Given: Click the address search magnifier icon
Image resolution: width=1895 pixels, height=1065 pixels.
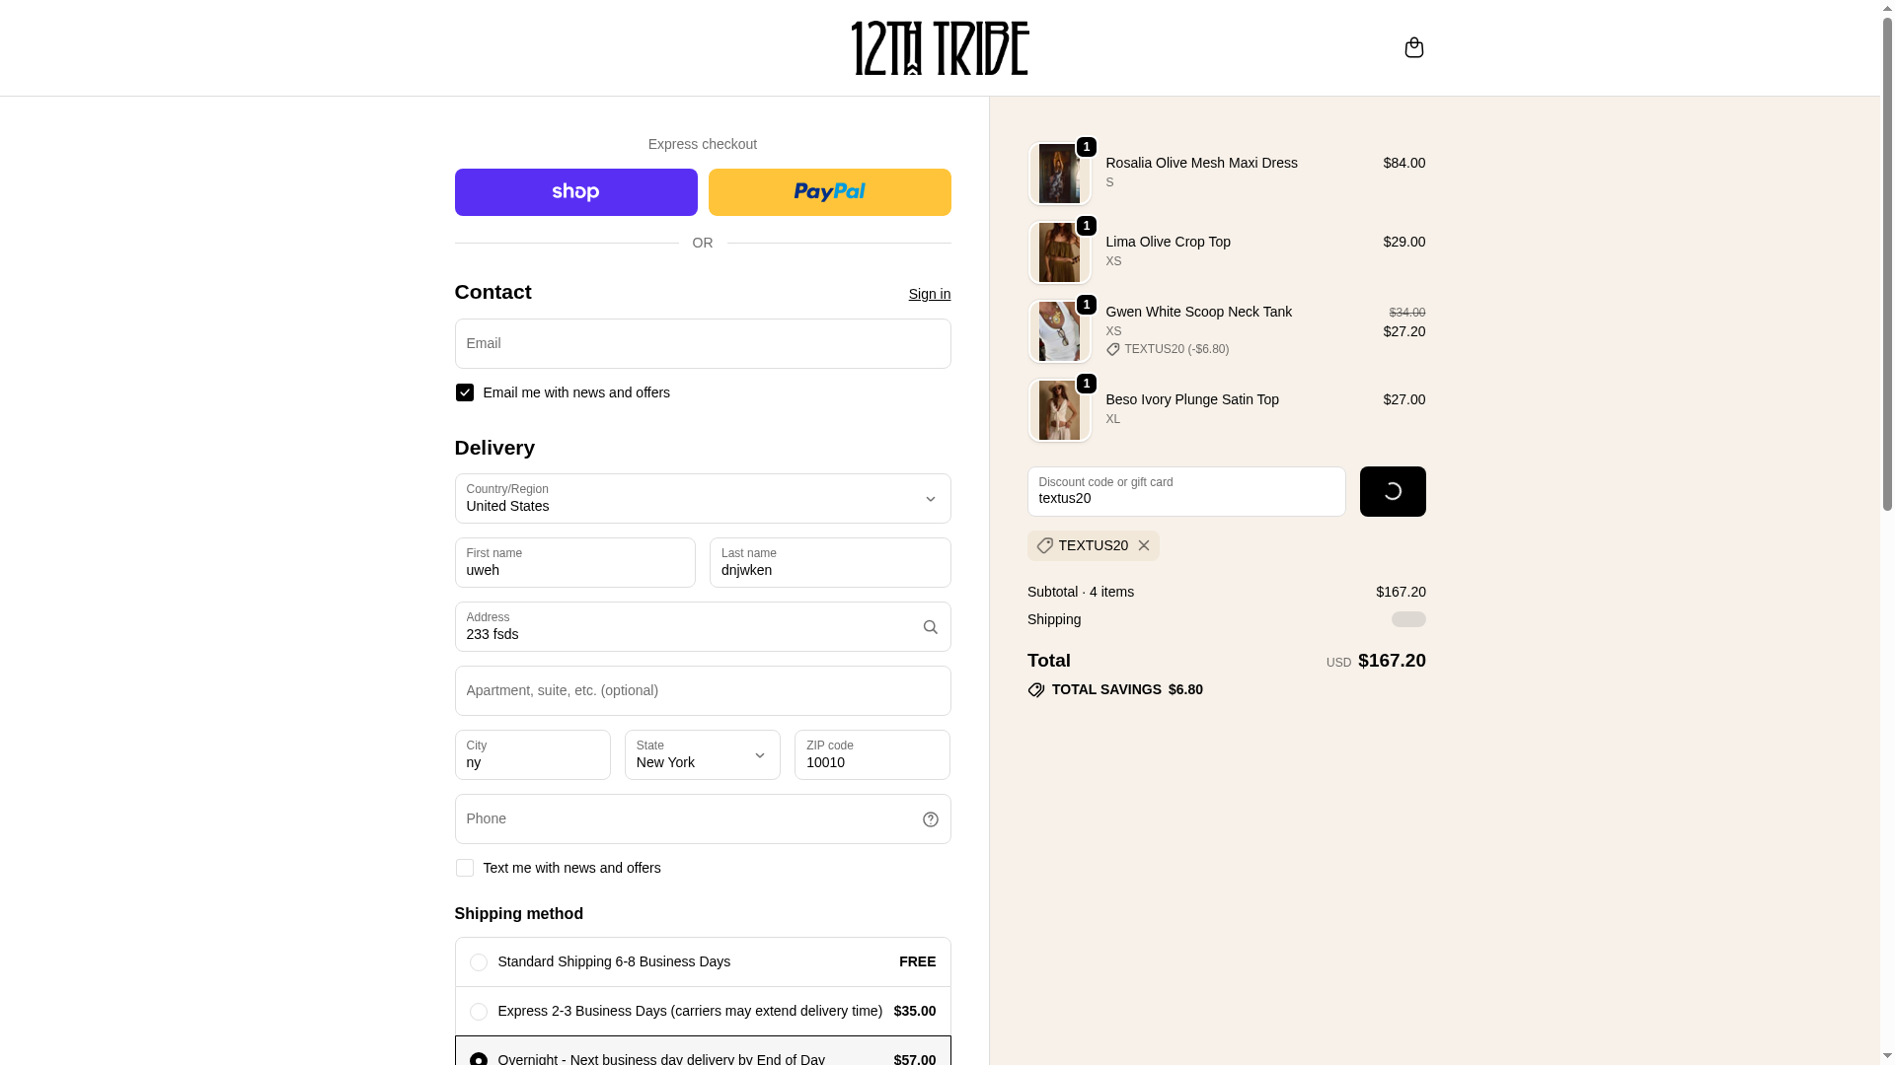Looking at the screenshot, I should [930, 627].
